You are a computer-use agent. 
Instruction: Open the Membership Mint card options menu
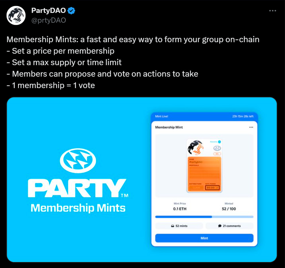(251, 127)
